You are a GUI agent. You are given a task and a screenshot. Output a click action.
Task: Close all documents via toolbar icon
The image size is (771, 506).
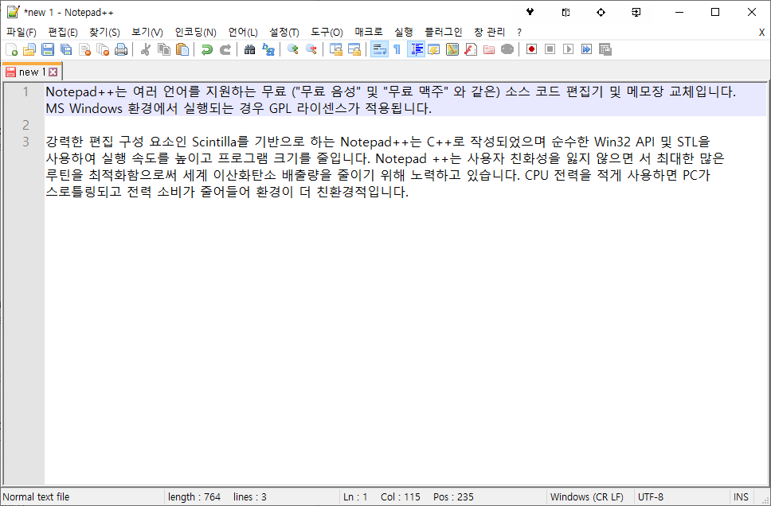(103, 49)
